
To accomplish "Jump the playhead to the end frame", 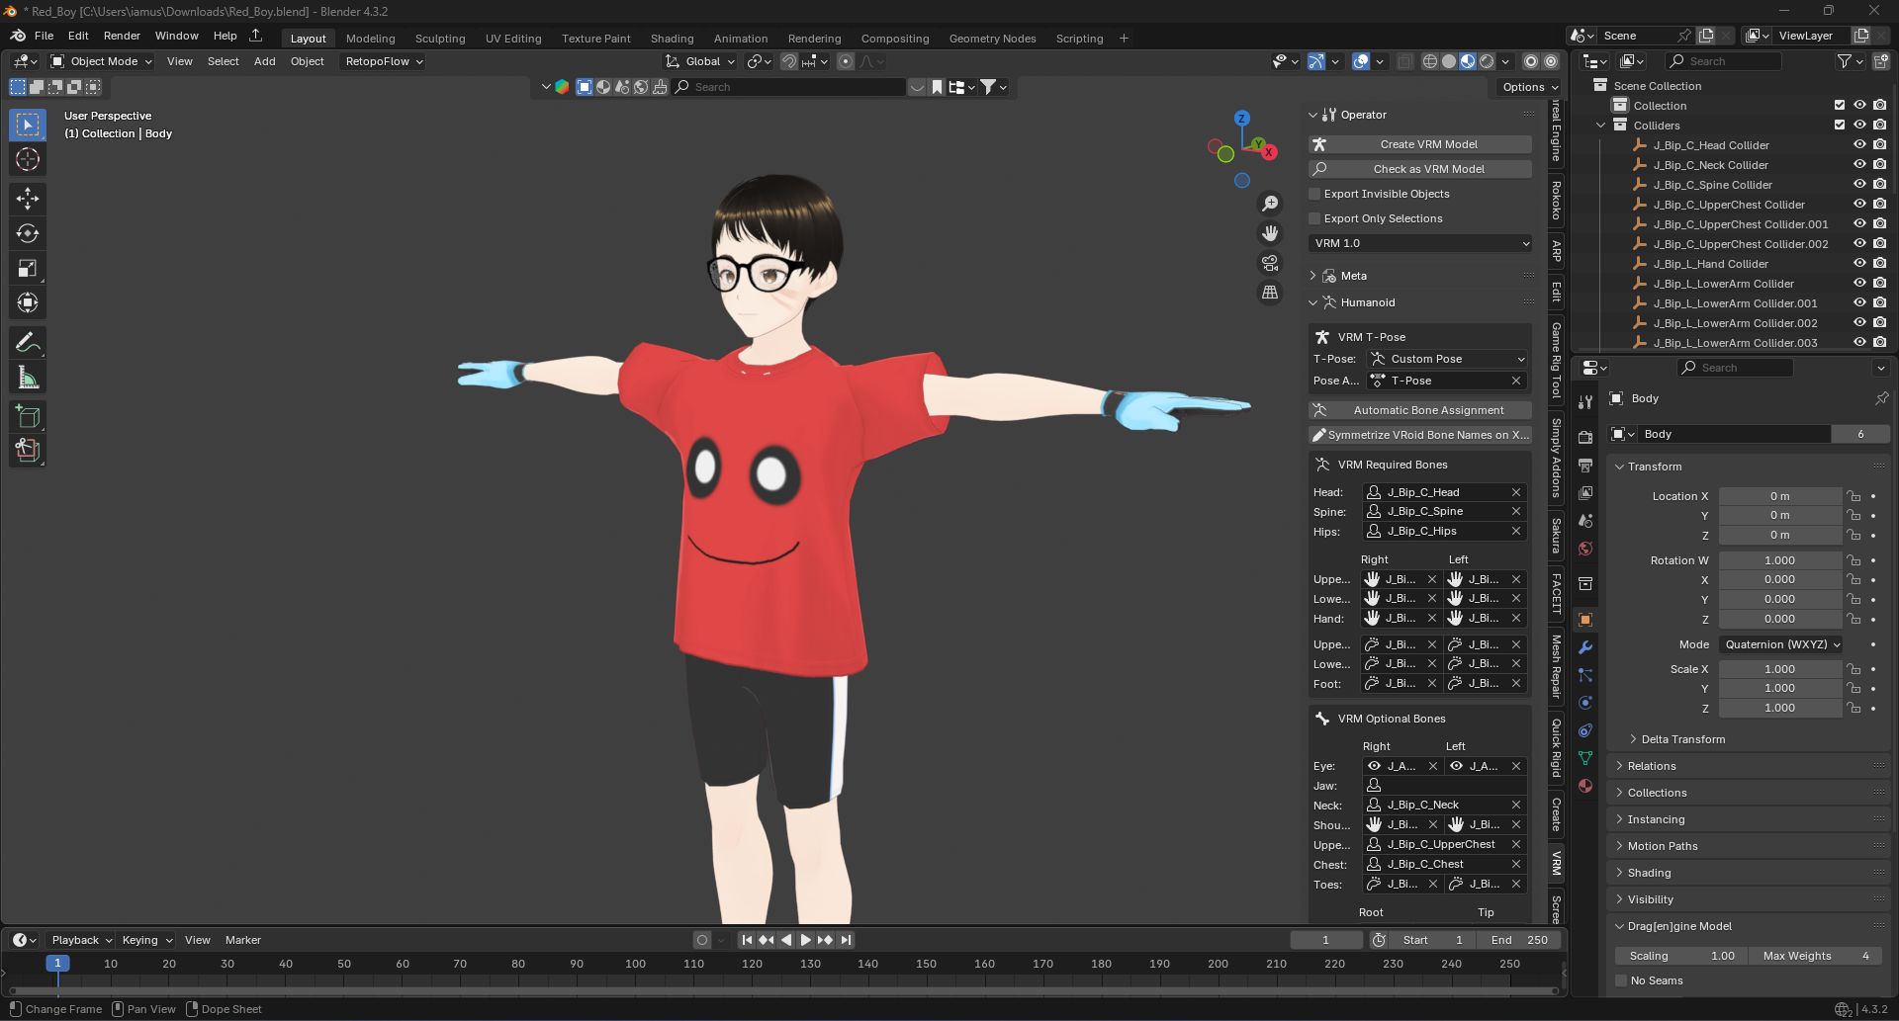I will click(846, 940).
